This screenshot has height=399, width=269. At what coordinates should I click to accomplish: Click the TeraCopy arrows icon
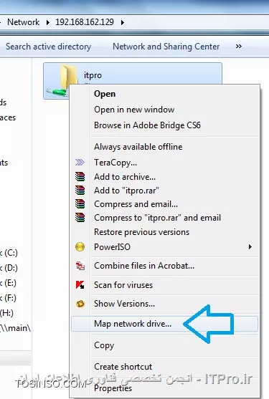pos(80,162)
